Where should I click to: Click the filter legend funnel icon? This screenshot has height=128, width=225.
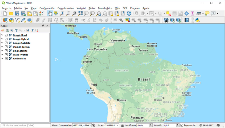click(x=16, y=30)
